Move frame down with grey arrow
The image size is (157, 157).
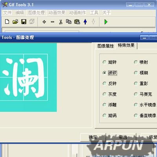(x=93, y=22)
